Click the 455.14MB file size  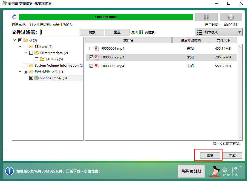(x=223, y=49)
